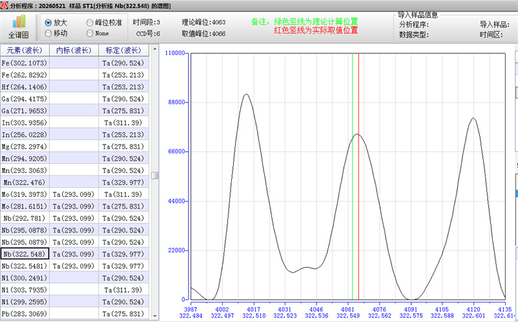This screenshot has width=518, height=322.
Task: Click Ta(293.099) internal standard for Nb(322.548)
Action: (x=74, y=254)
